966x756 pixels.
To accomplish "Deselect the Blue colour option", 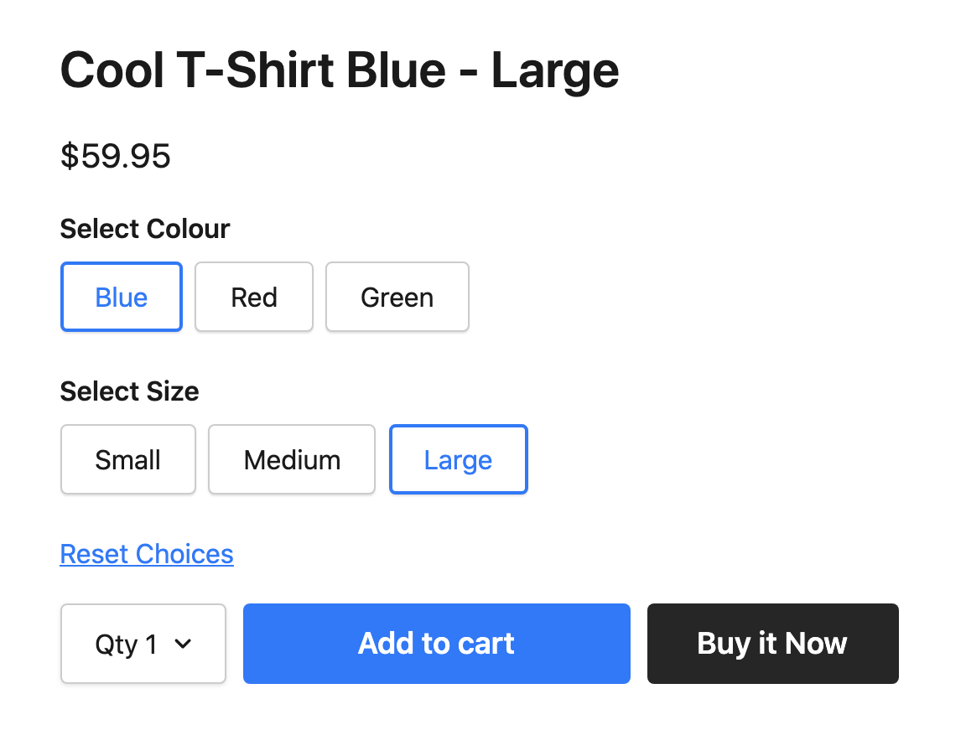I will pos(121,297).
